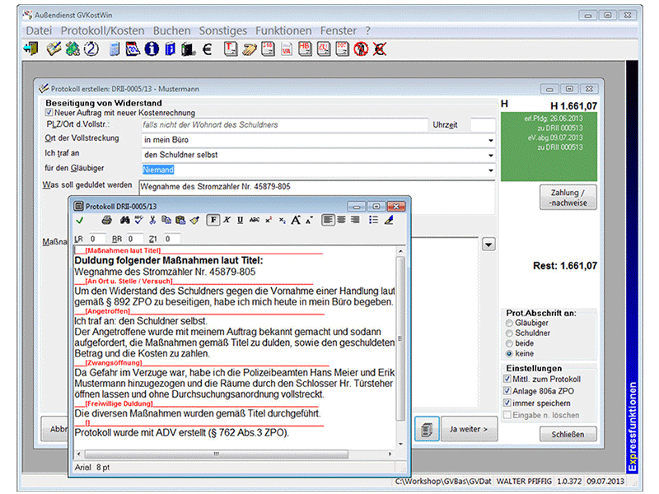Expand the 'Ich traf an' dropdown

(x=491, y=155)
